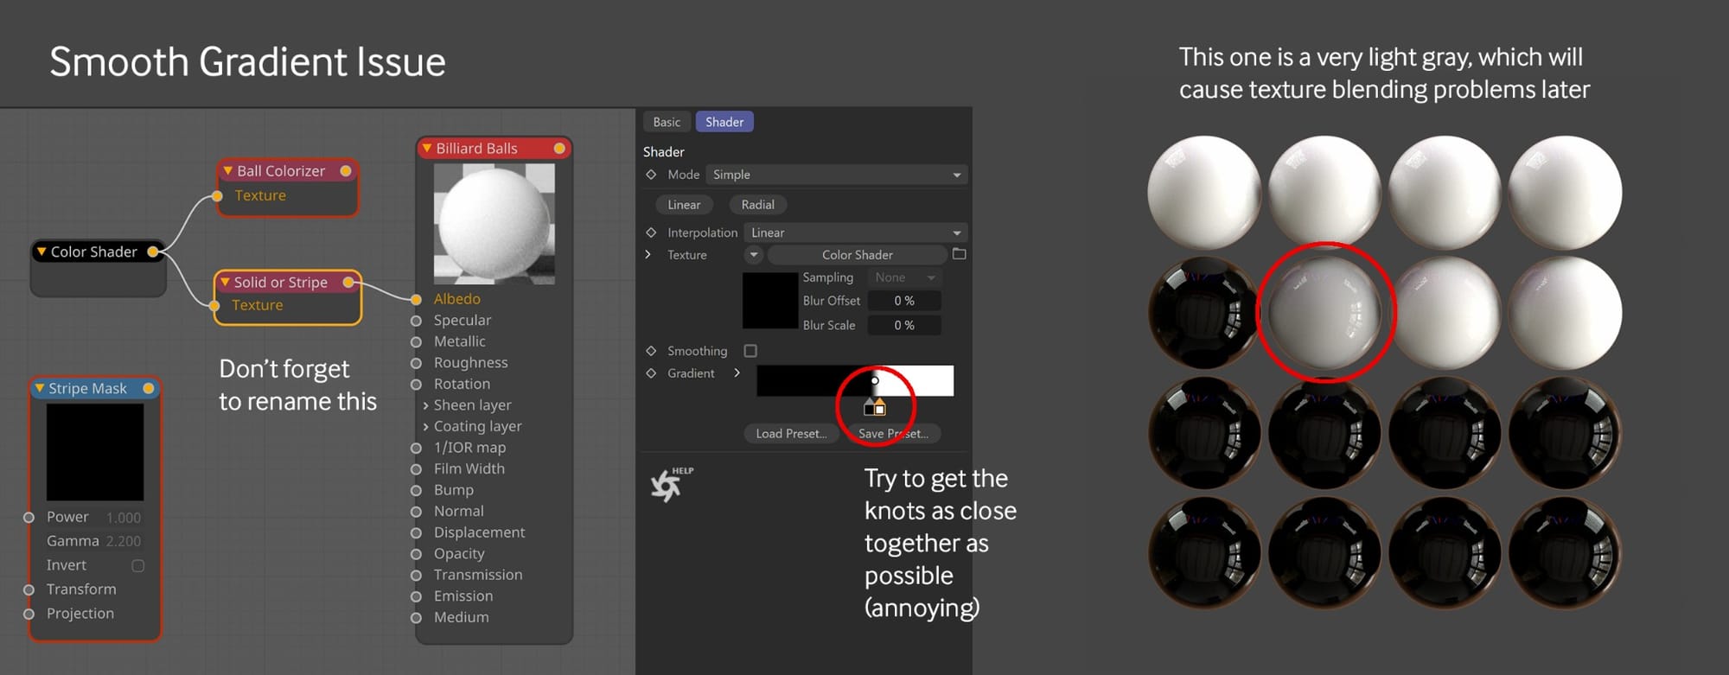Viewport: 1729px width, 675px height.
Task: Click the Metallic input port
Action: (x=416, y=341)
